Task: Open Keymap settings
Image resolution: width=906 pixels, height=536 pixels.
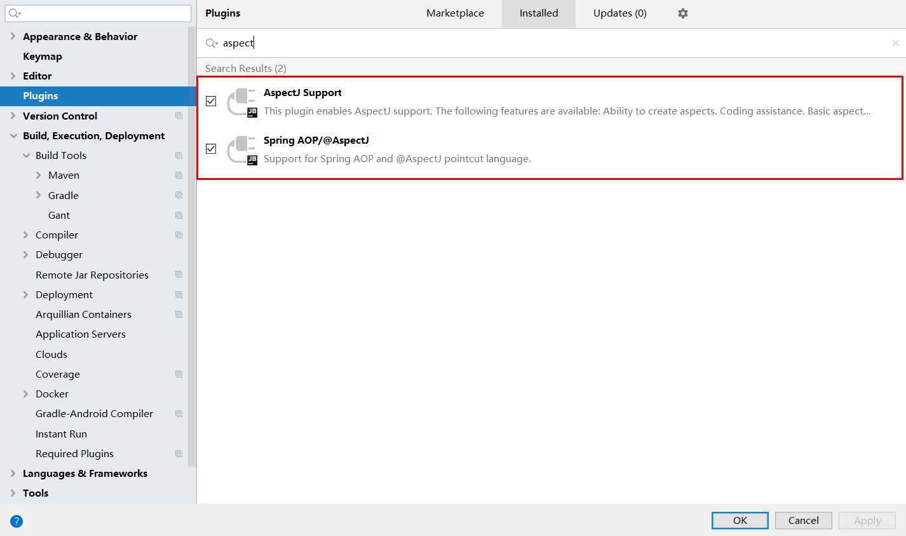Action: [43, 56]
